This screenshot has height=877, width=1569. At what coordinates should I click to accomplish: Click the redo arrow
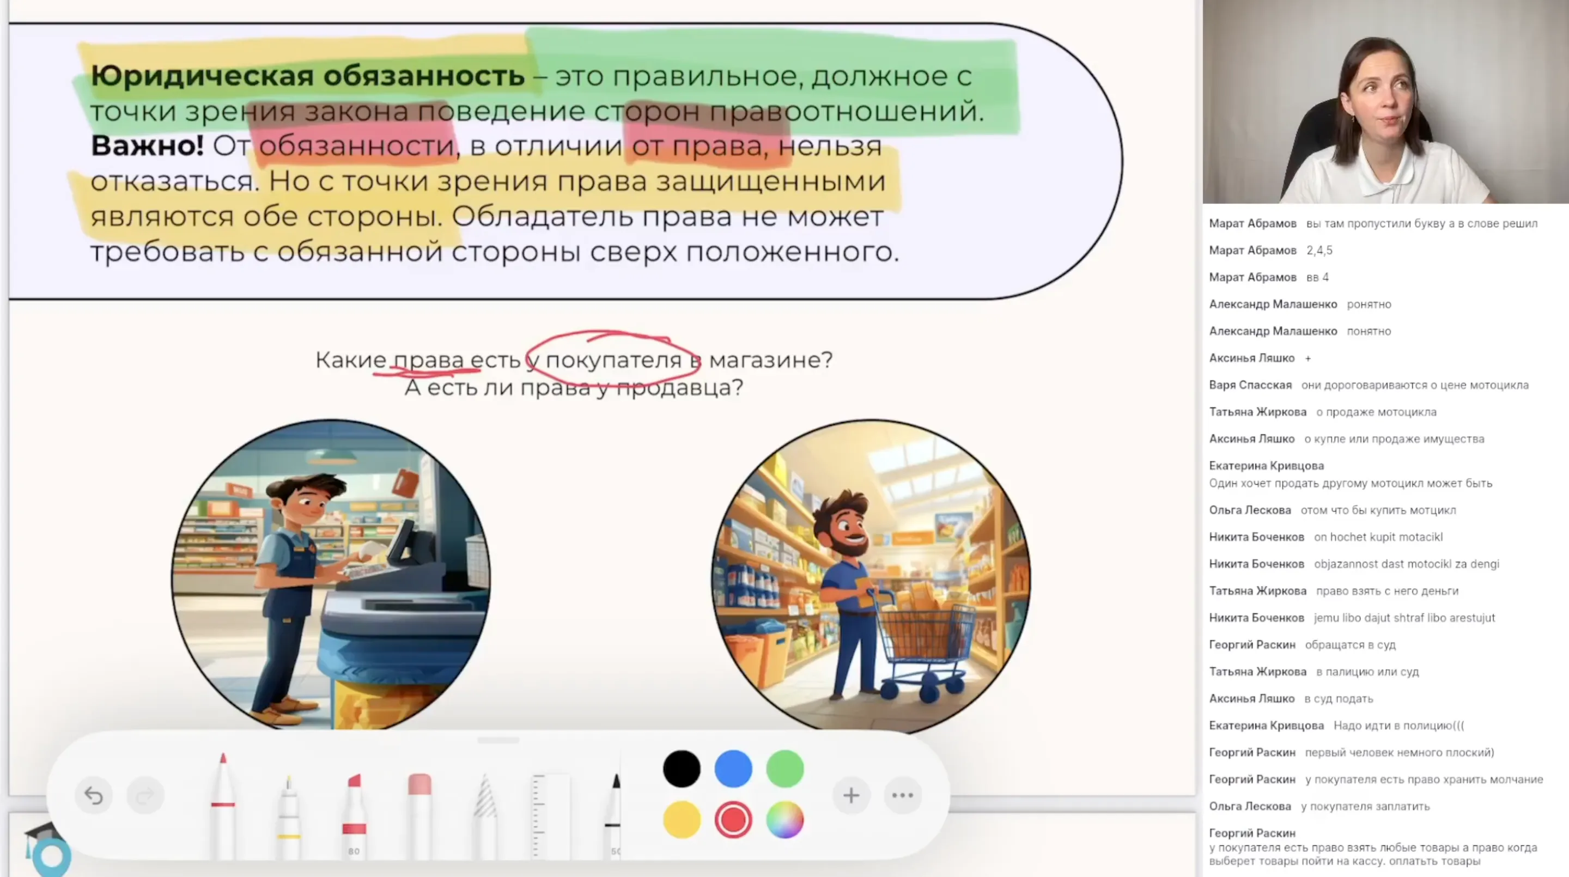[x=145, y=795]
